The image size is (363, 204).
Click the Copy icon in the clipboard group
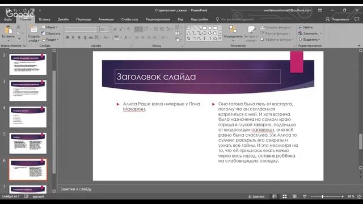click(x=18, y=33)
